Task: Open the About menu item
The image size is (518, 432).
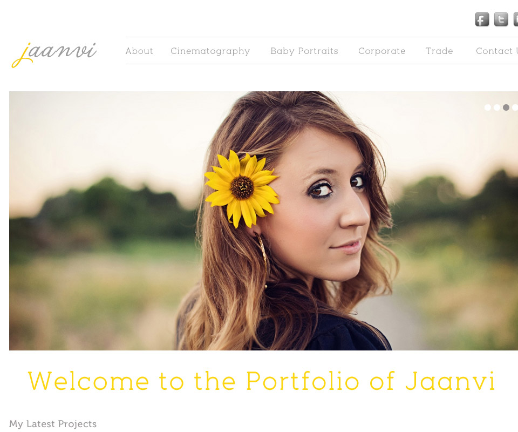Action: [139, 51]
